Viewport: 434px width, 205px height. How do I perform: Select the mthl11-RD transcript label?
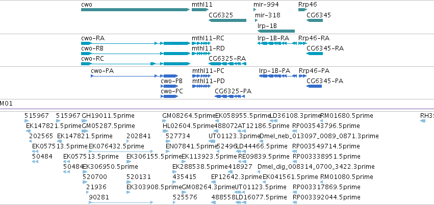coord(208,48)
